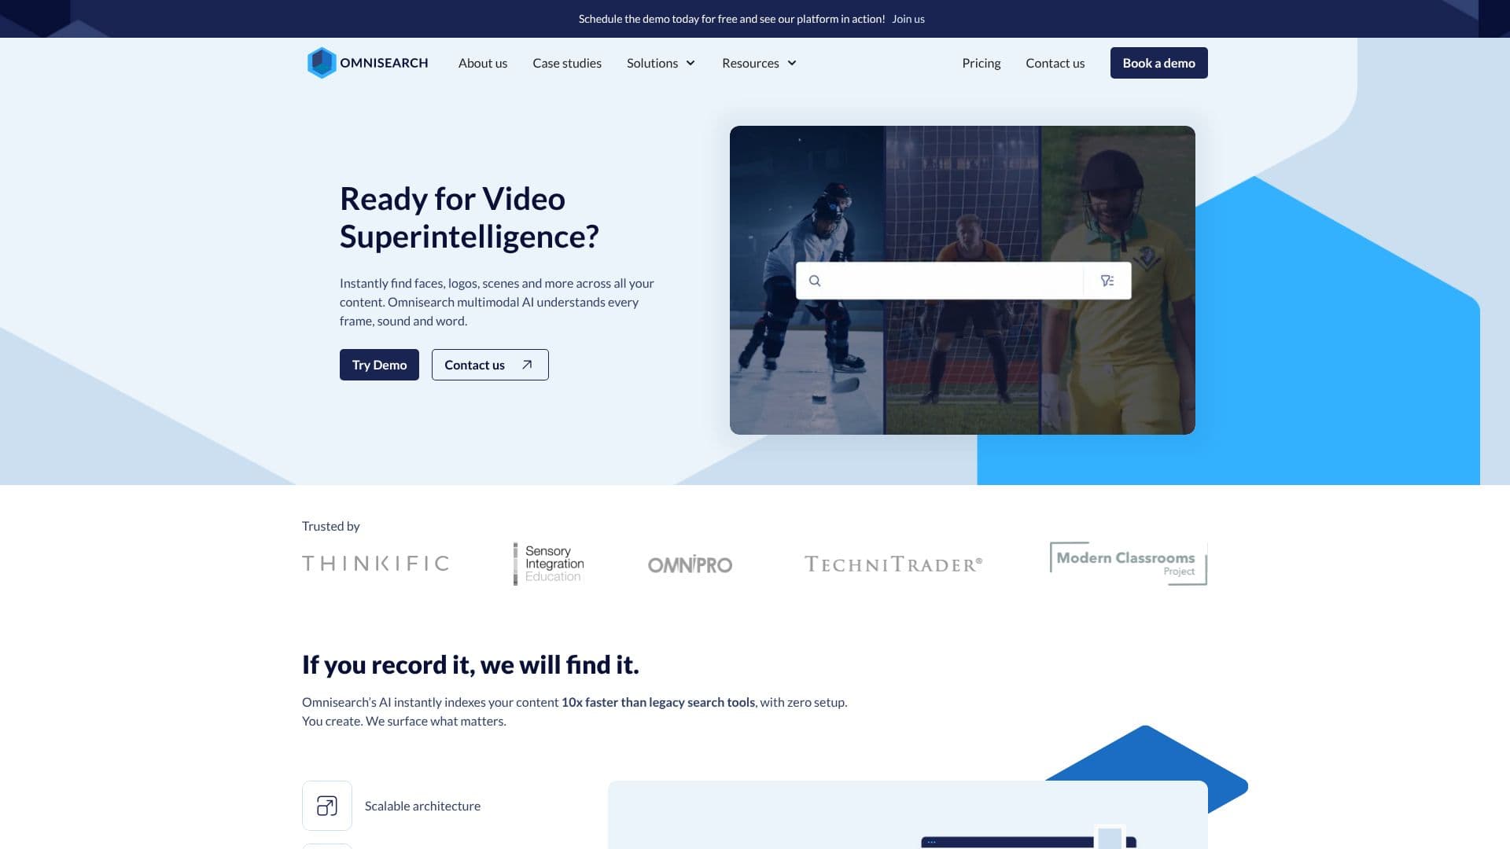Click the Book a demo button
This screenshot has height=849, width=1510.
1159,63
